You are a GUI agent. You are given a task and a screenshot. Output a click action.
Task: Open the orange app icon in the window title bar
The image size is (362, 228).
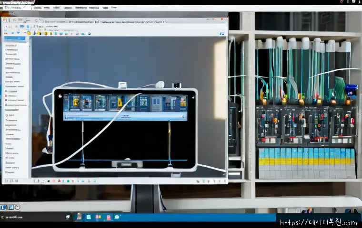[x=4, y=19]
